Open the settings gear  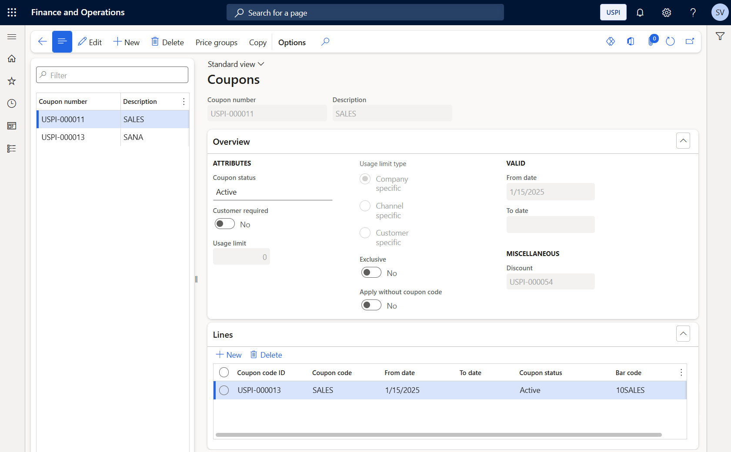(666, 13)
